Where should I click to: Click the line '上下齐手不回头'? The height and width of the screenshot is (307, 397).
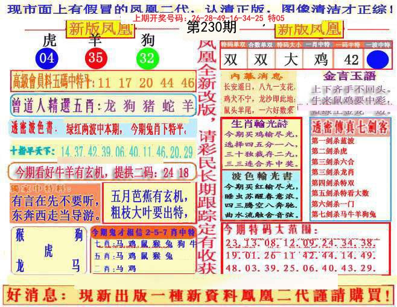coord(351,90)
